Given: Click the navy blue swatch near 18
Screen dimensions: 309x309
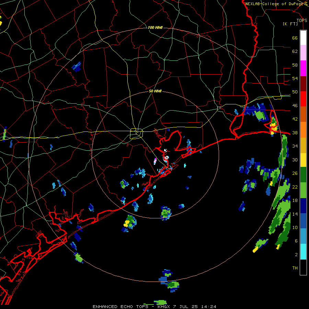Looking at the screenshot, I should (x=303, y=206).
